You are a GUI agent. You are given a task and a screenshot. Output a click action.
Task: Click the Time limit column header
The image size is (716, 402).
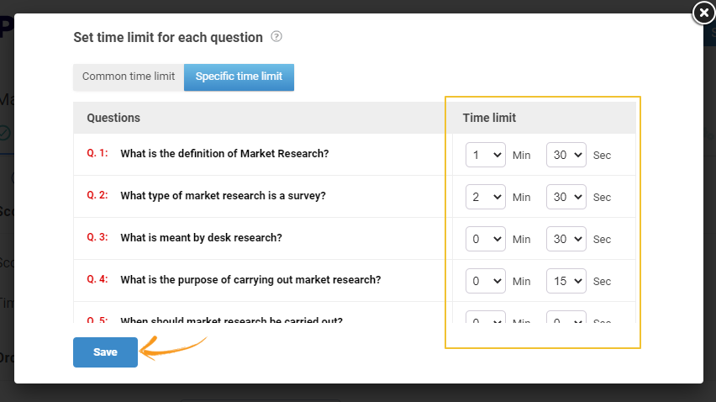click(x=489, y=118)
